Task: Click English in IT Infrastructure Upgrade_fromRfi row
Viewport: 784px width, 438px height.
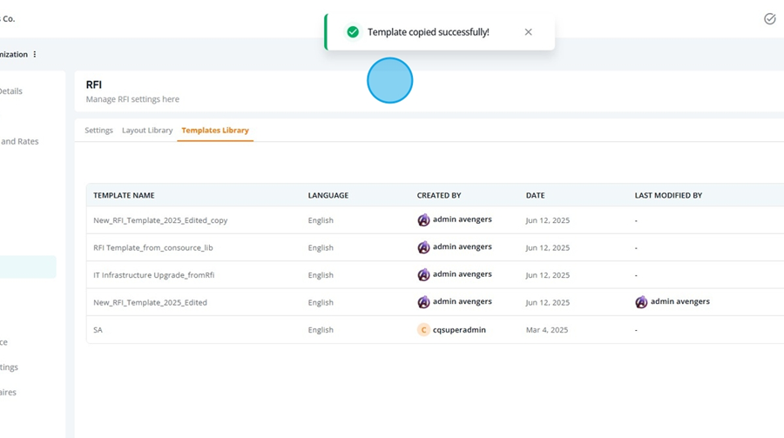Action: [321, 275]
